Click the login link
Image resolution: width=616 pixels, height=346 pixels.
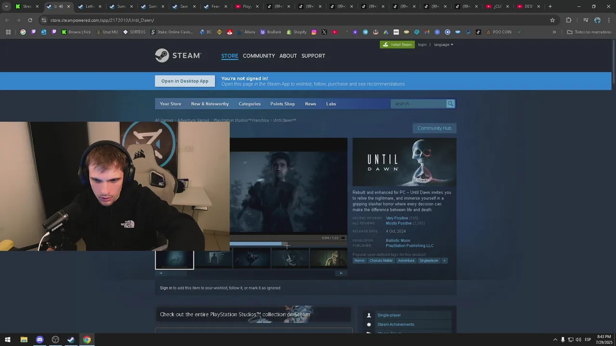coord(422,45)
